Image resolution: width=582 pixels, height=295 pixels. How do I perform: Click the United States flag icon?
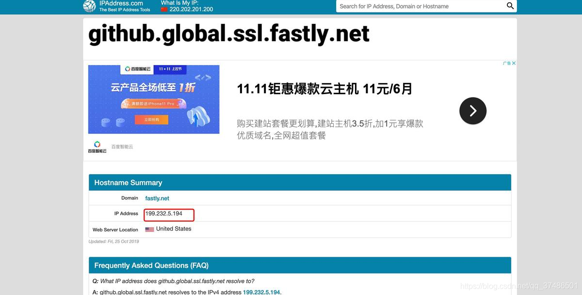[x=149, y=229]
